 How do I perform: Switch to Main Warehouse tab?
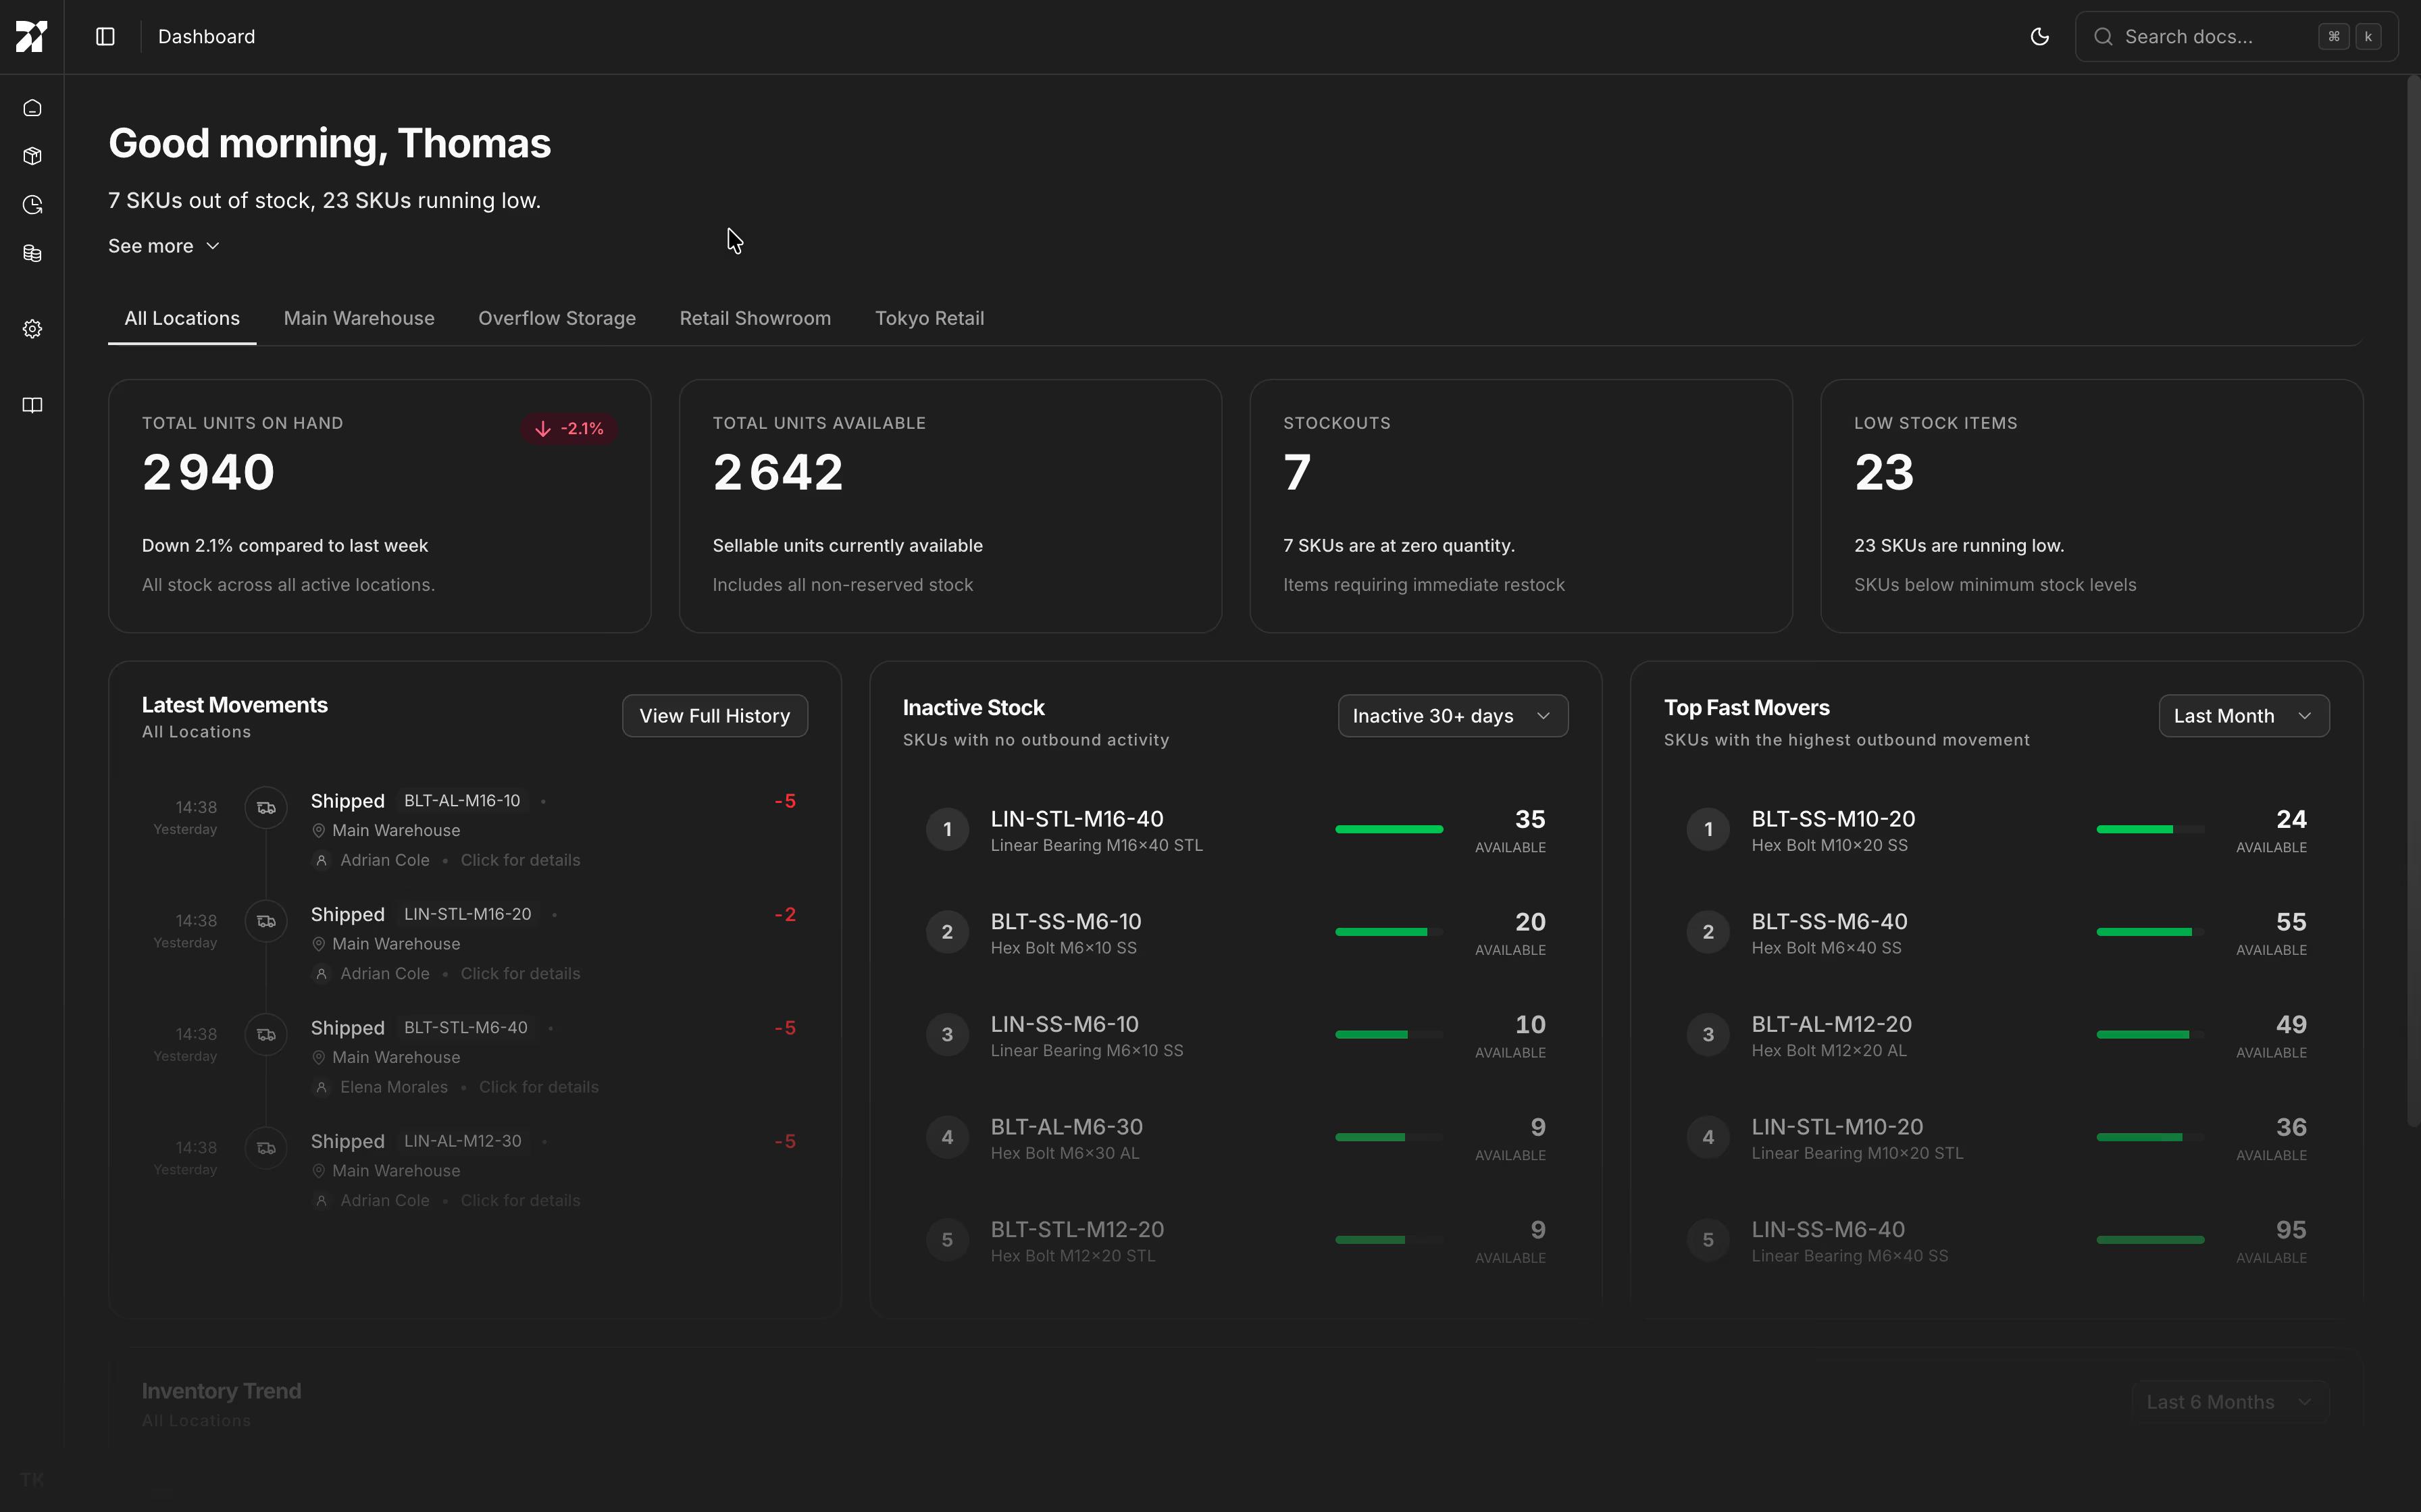[x=359, y=318]
